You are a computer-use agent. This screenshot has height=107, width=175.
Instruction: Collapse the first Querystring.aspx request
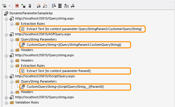[x=6, y=19]
